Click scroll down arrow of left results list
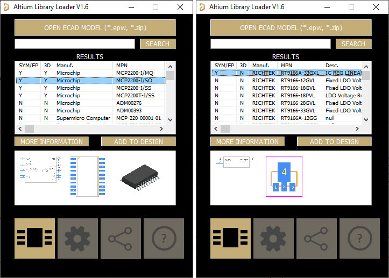This screenshot has height=278, width=389. click(171, 119)
